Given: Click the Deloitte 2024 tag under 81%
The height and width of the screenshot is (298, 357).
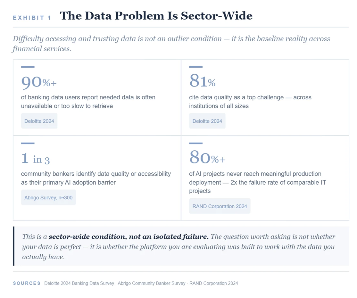Looking at the screenshot, I should coord(207,121).
